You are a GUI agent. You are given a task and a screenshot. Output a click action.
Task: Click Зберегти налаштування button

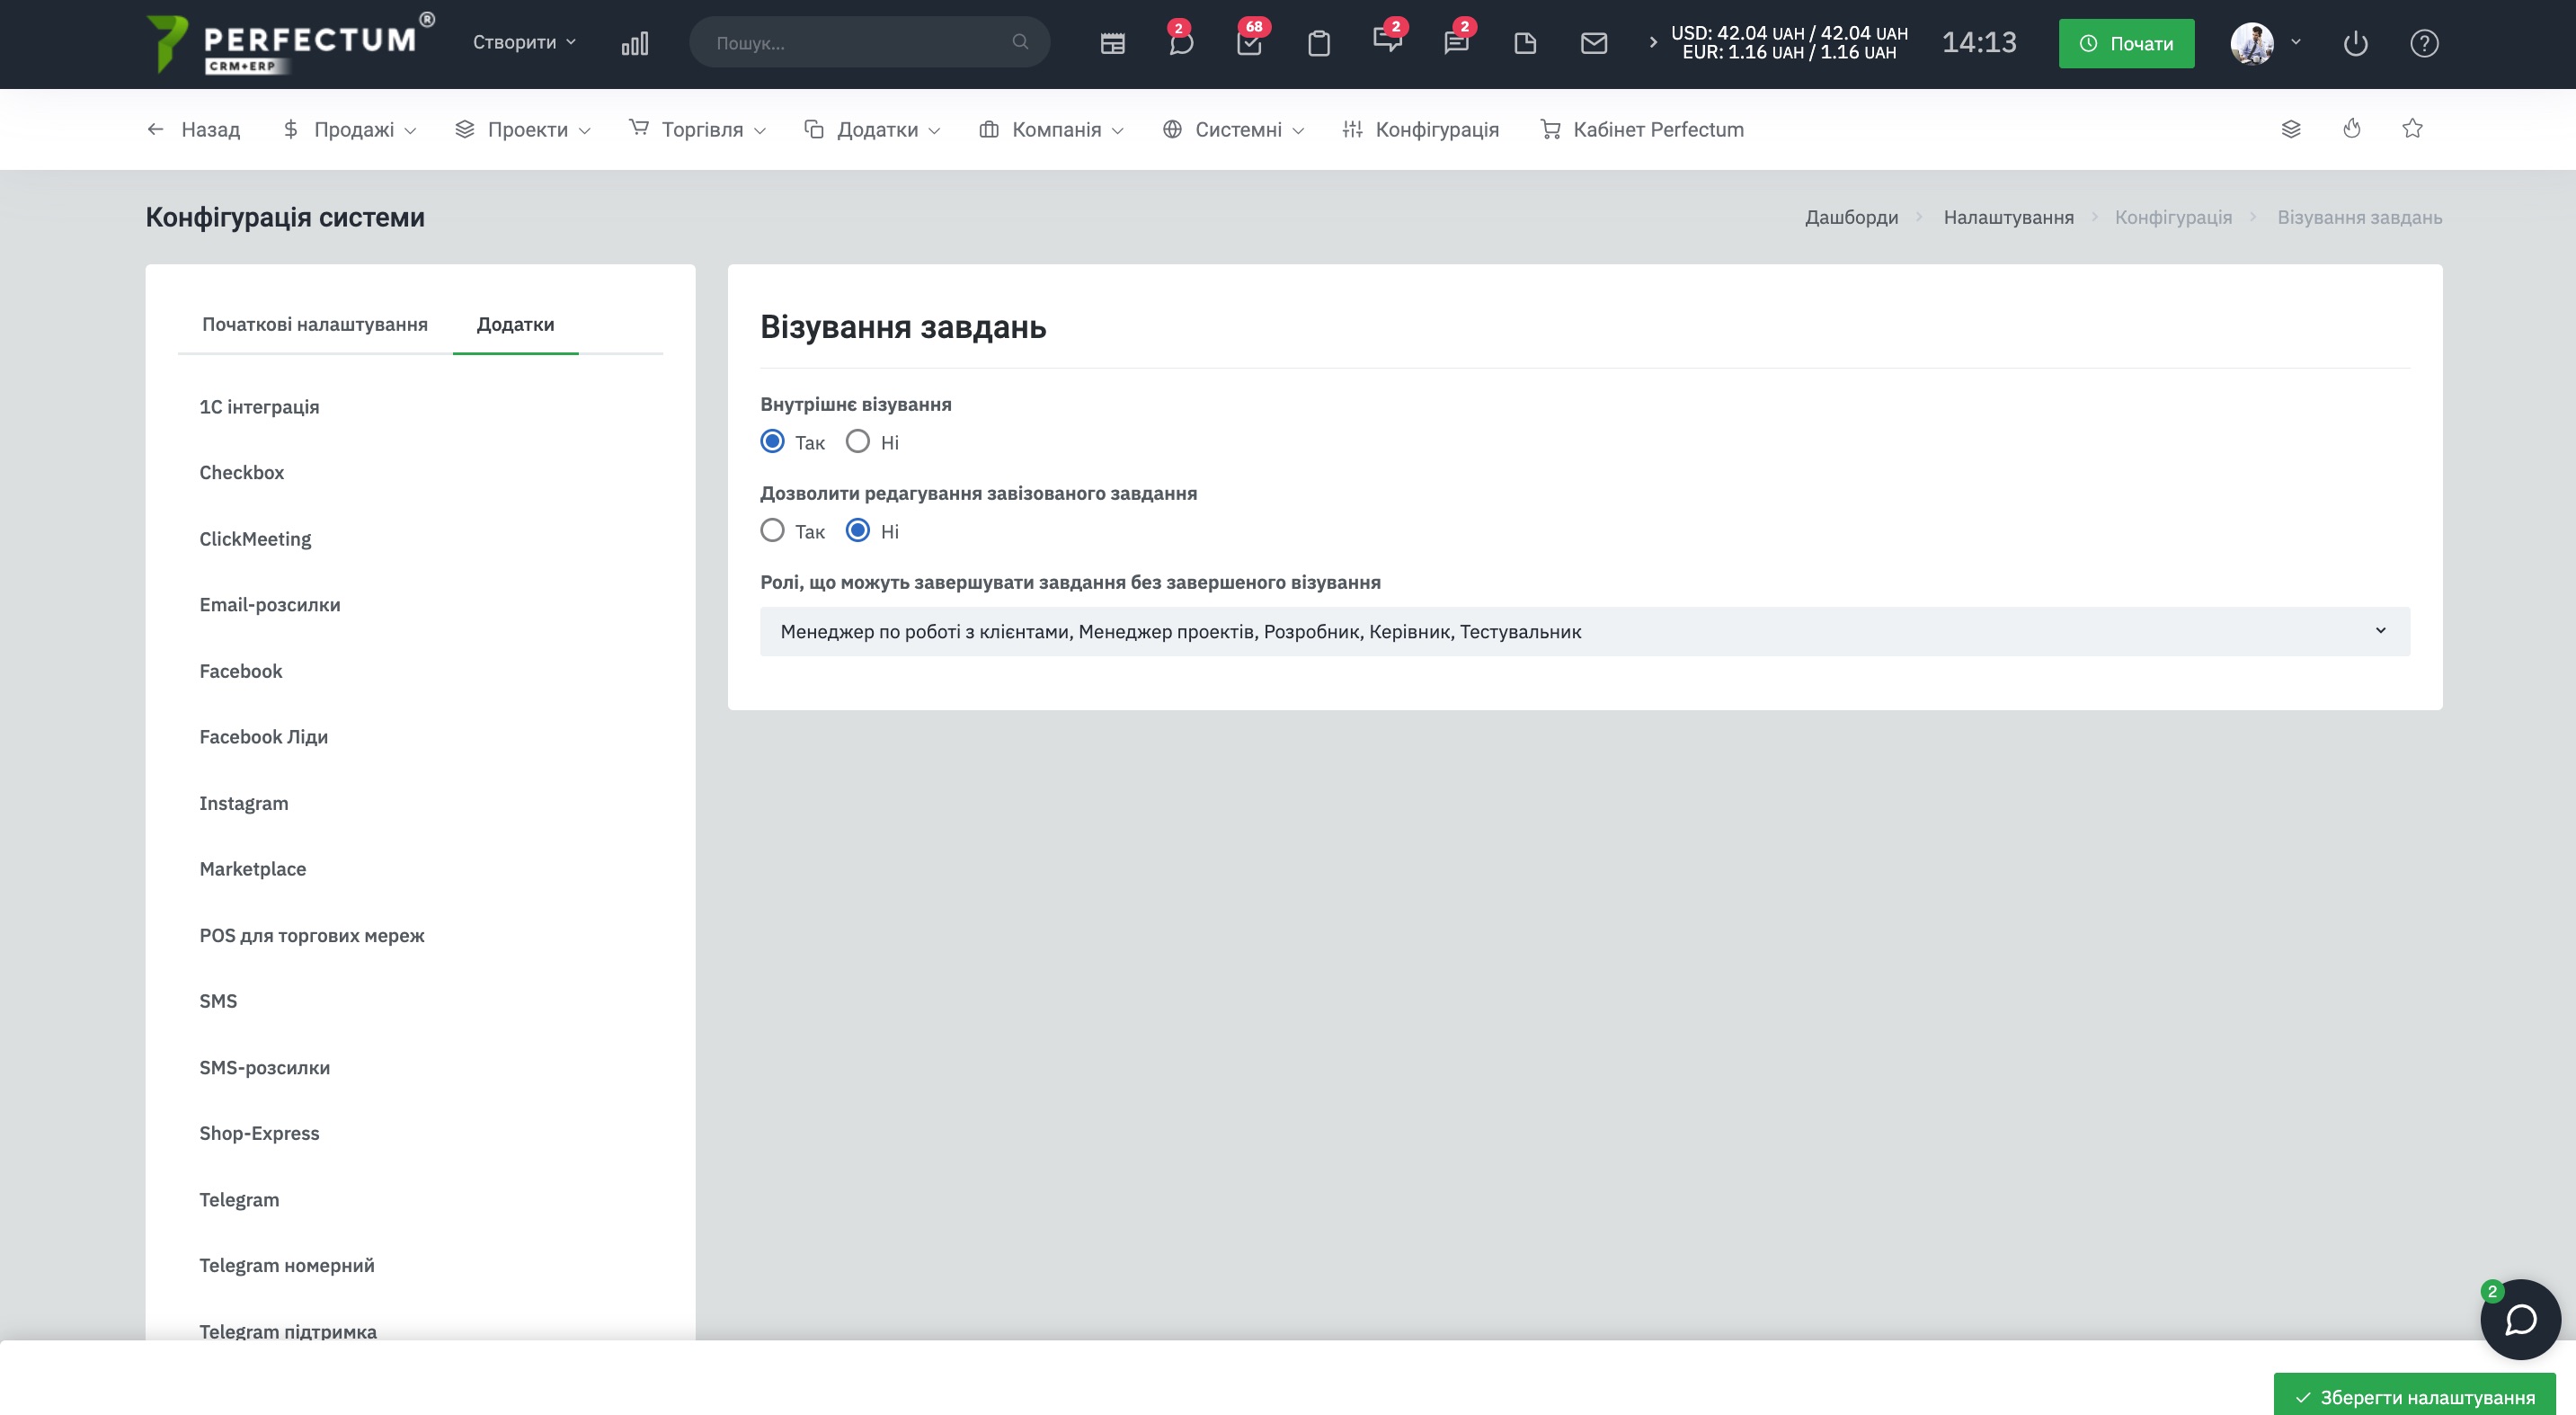coord(2414,1396)
